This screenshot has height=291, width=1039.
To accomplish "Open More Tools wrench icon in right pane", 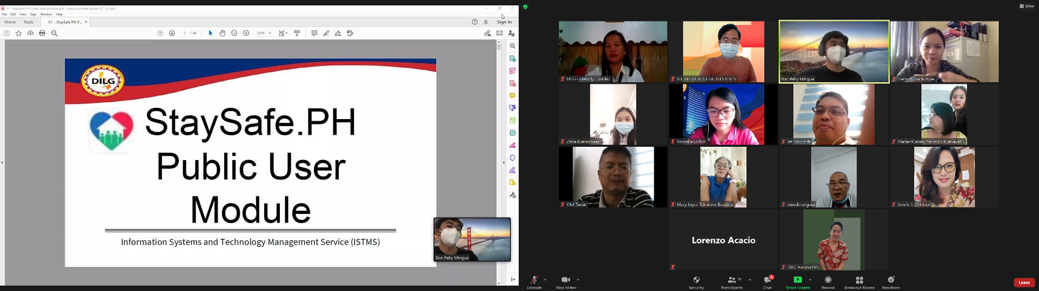I will (x=512, y=195).
